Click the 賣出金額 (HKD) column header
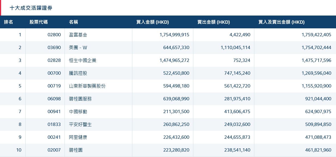This screenshot has height=157, width=336. point(213,22)
